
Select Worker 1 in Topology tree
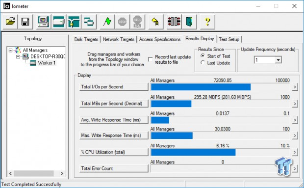47,63
